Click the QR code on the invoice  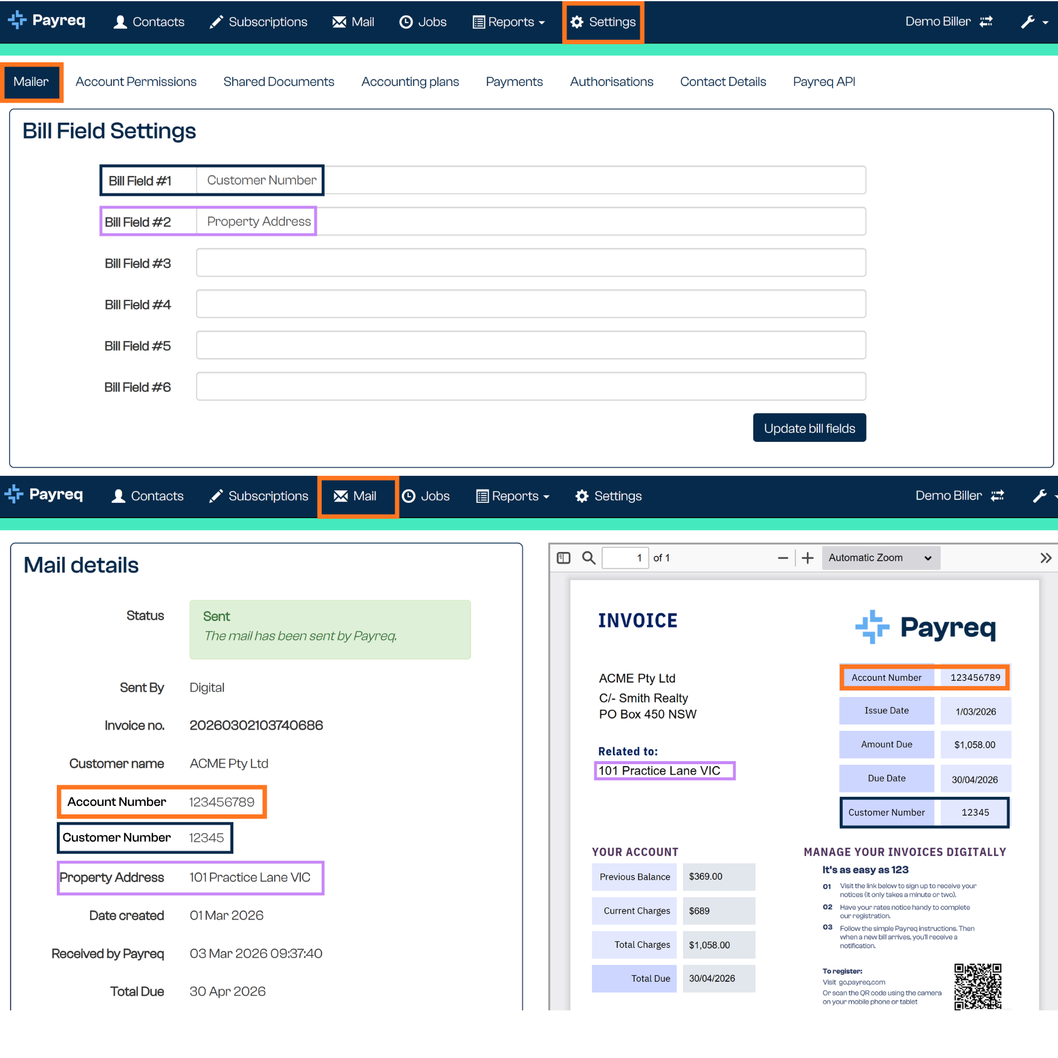978,987
